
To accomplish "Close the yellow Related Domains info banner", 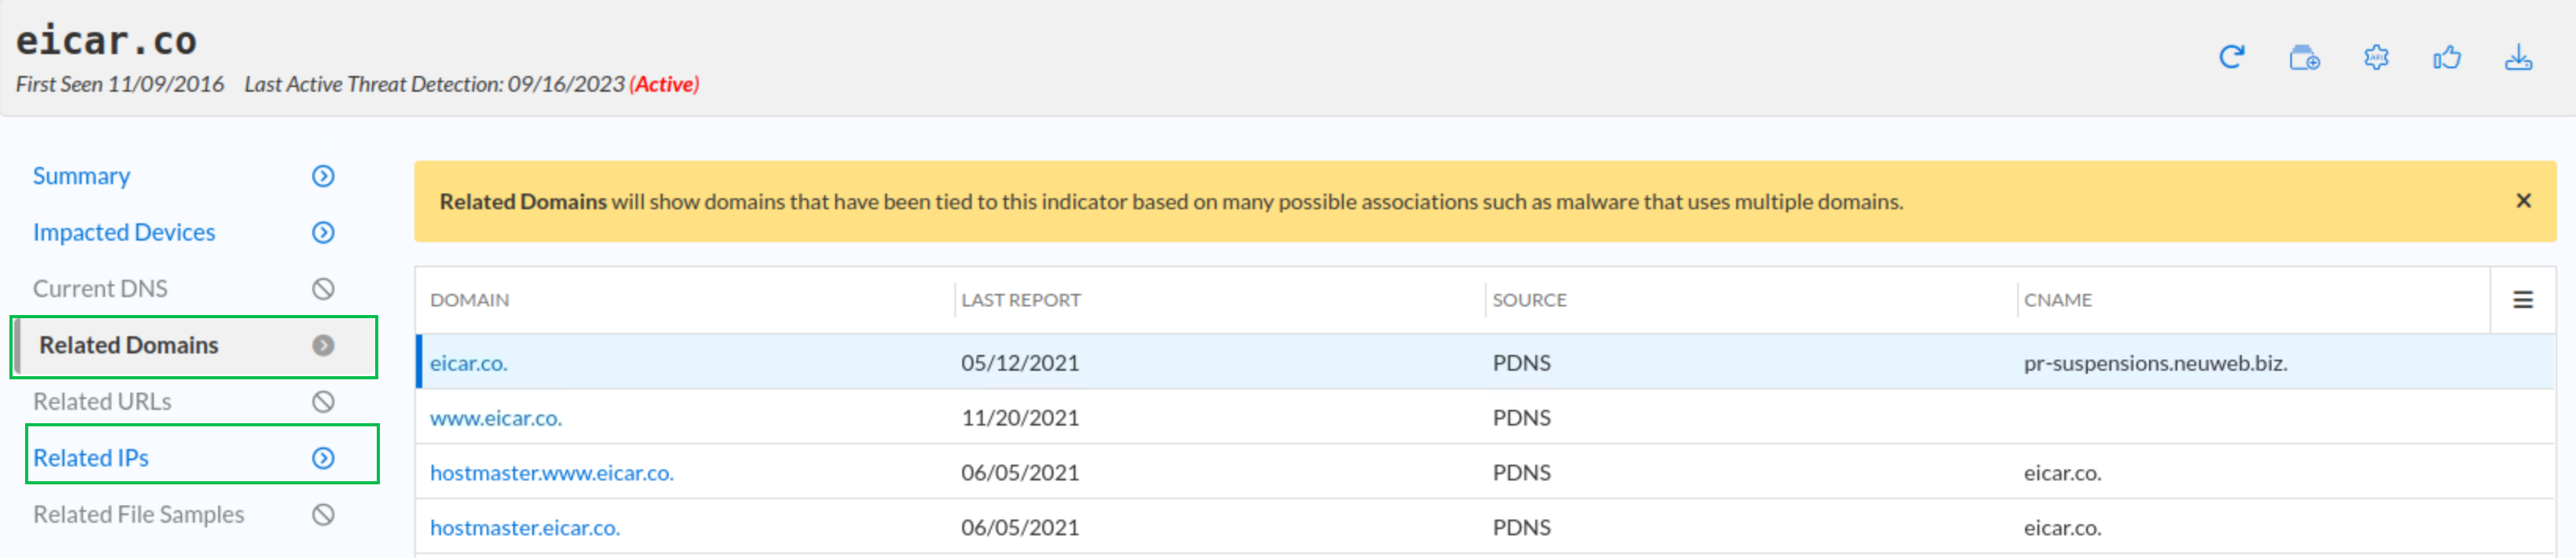I will 2523,201.
